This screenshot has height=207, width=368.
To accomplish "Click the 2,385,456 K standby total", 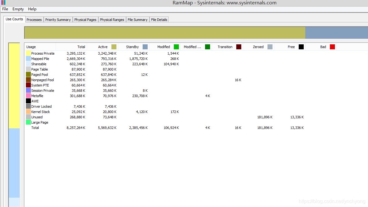I will (x=138, y=128).
